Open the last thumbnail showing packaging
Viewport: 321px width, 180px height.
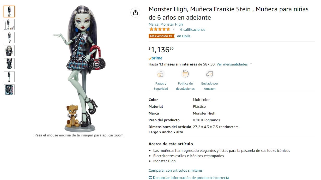9,90
